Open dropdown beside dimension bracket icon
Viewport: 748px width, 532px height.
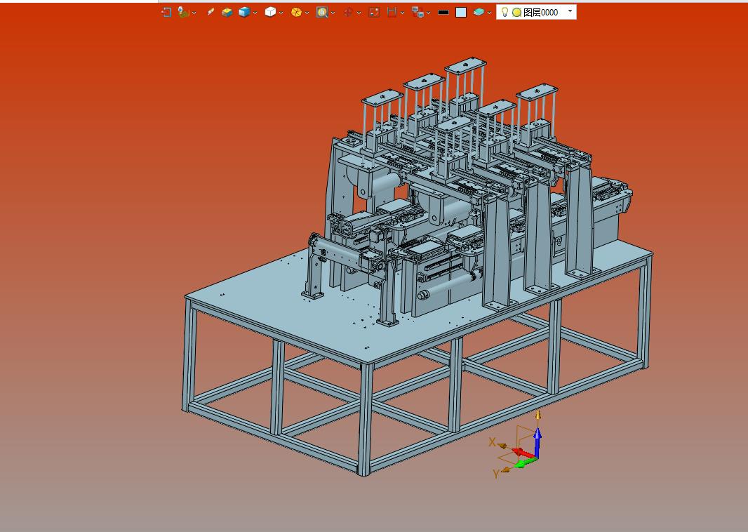click(x=402, y=13)
